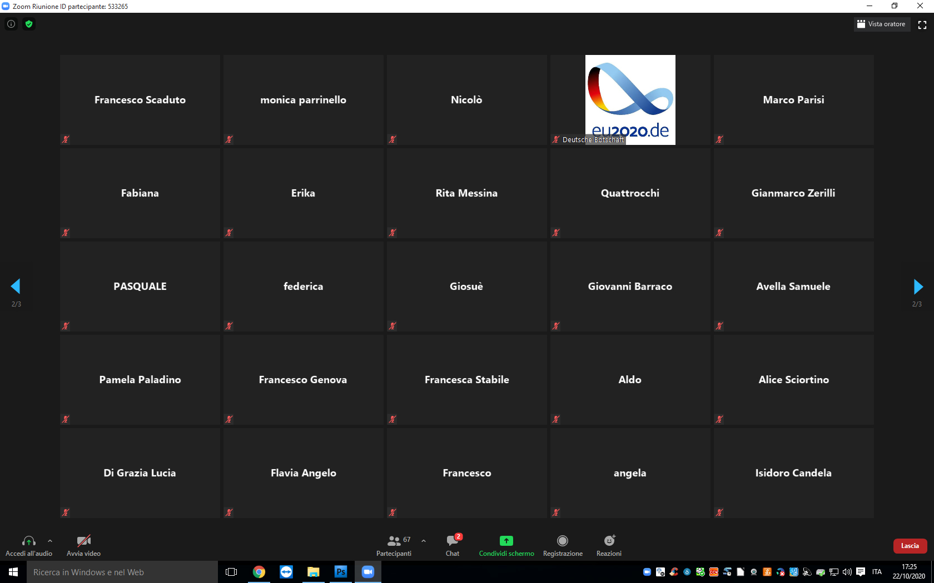Go to the previous gallery page
This screenshot has height=583, width=934.
tap(16, 287)
